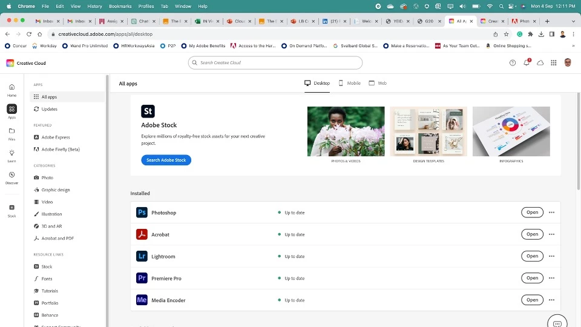This screenshot has height=327, width=581.
Task: Open more options for Premiere Pro
Action: pos(552,278)
